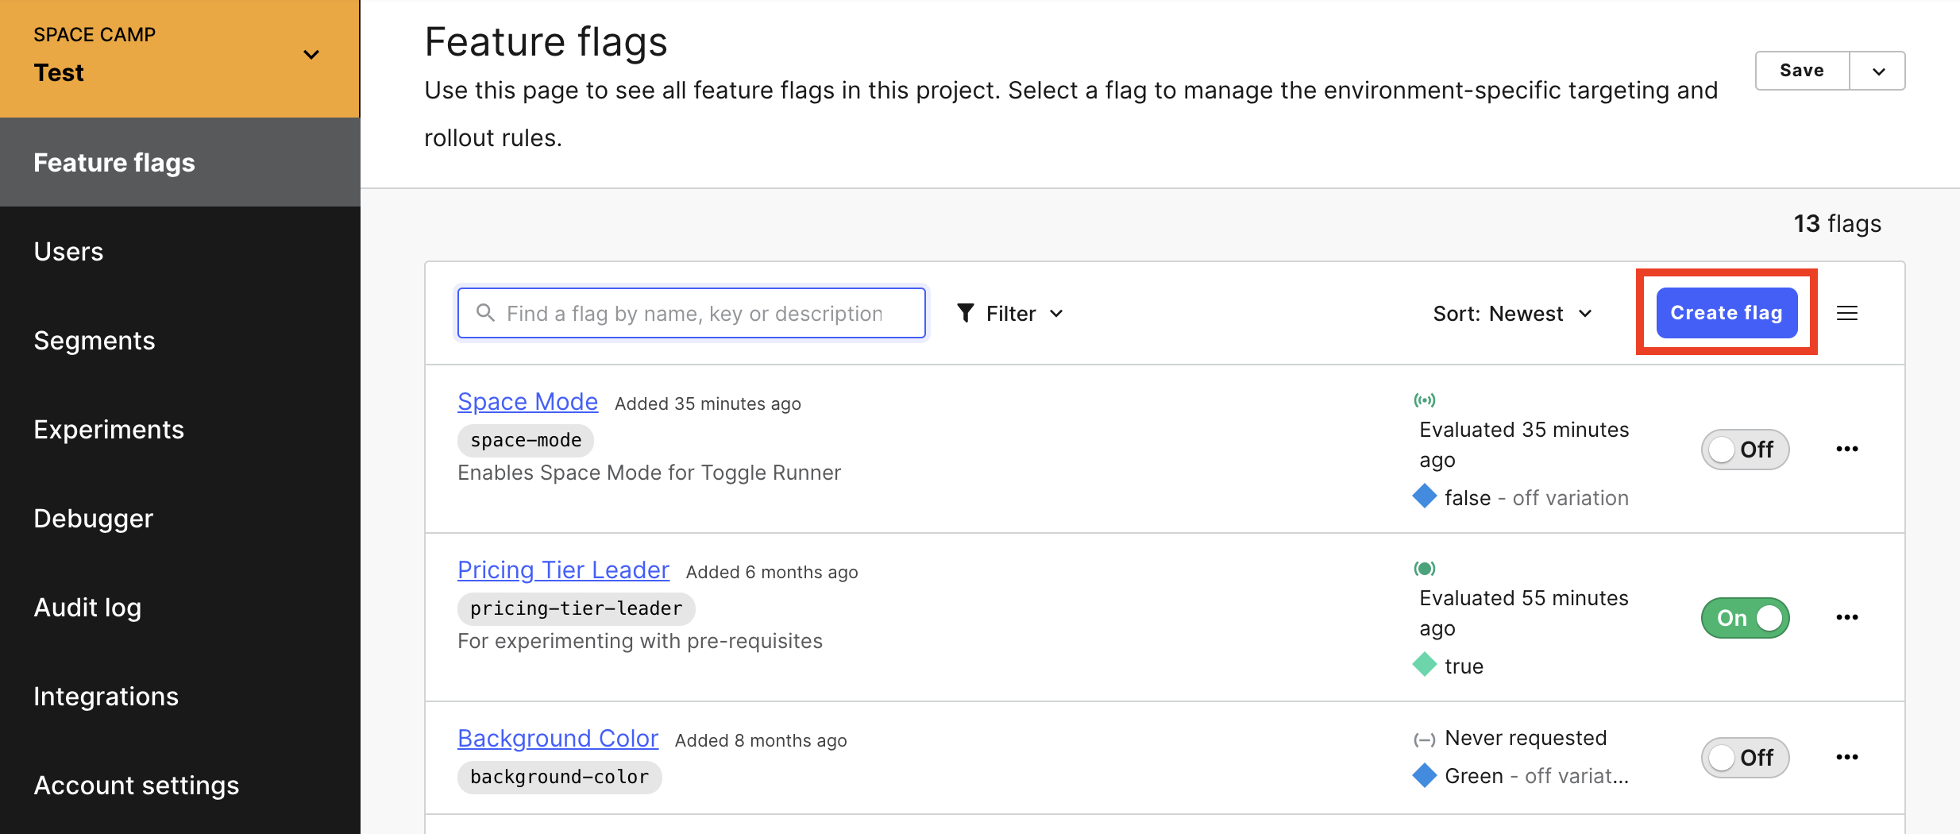Click the Space Mode evaluation status icon
Viewport: 1960px width, 834px height.
1425,400
